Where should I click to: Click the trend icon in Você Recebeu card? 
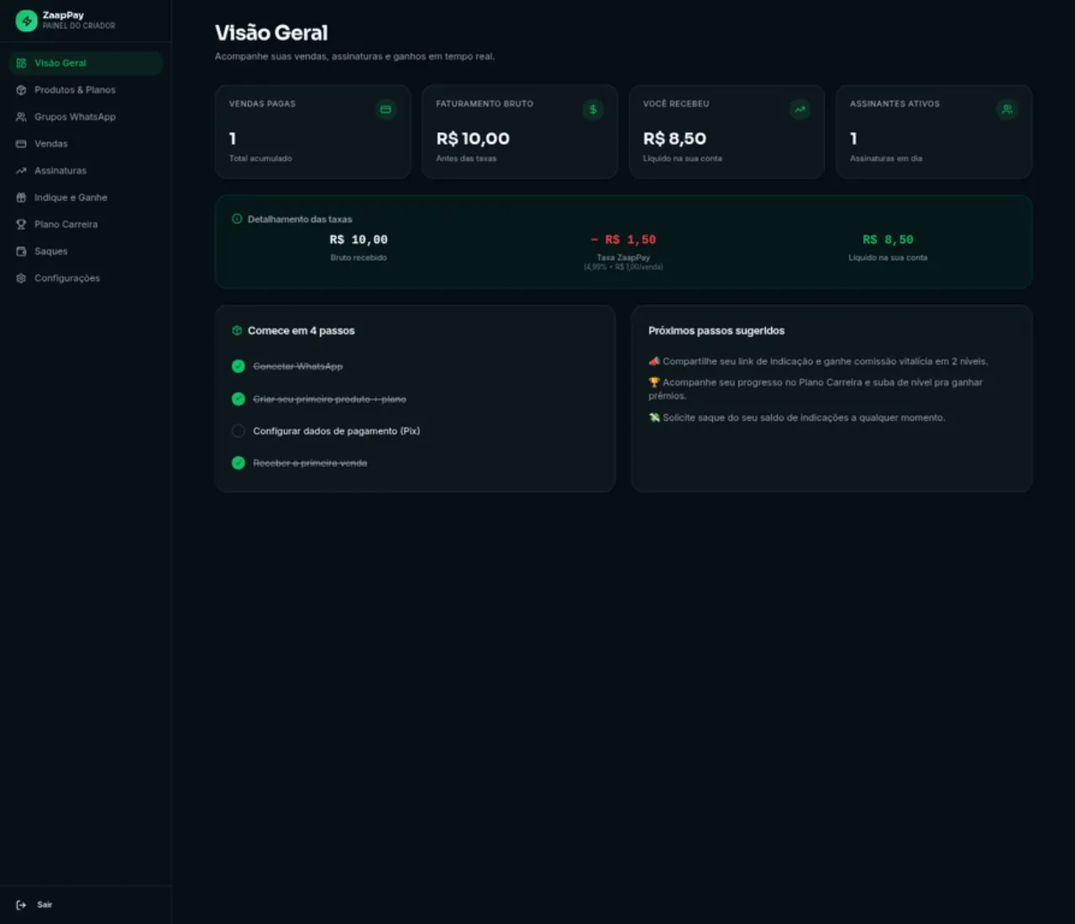800,109
